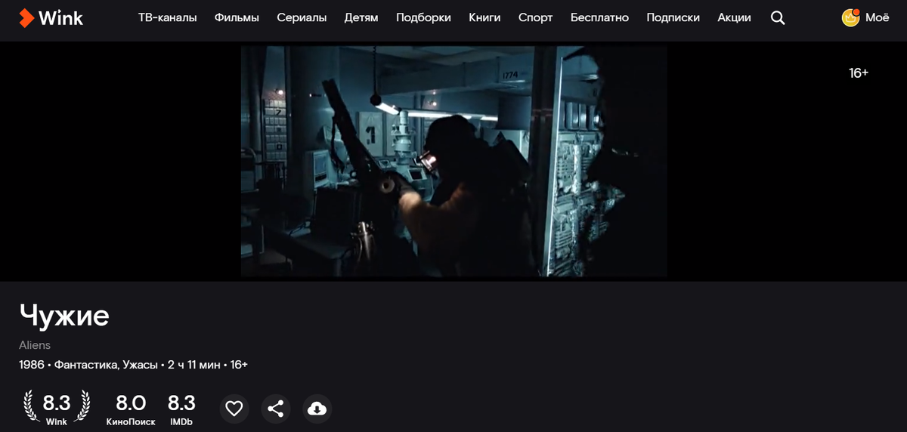Image resolution: width=907 pixels, height=432 pixels.
Task: Click the Чужие movie title
Action: point(64,315)
